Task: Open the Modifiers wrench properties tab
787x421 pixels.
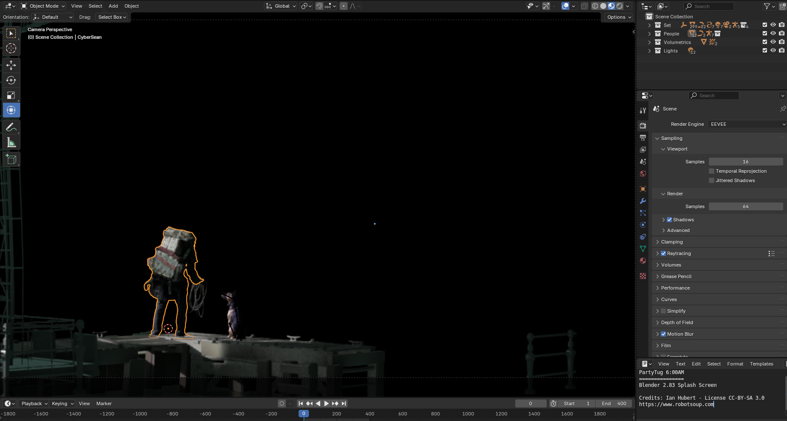Action: point(643,201)
